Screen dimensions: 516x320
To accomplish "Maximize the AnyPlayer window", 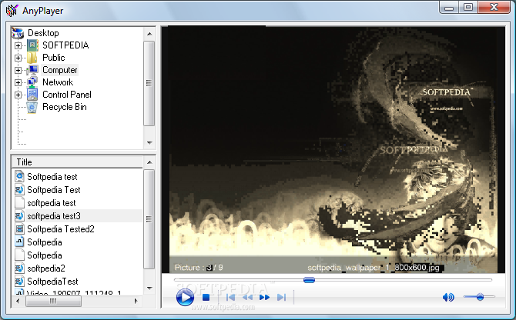I will tap(468, 7).
